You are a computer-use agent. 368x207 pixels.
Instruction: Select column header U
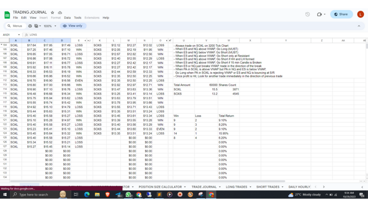tap(184, 41)
